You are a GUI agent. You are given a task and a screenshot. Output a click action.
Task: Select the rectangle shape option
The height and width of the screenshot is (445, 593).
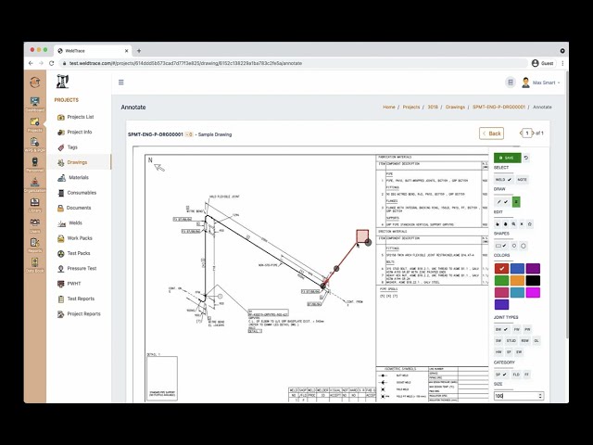pyautogui.click(x=501, y=246)
